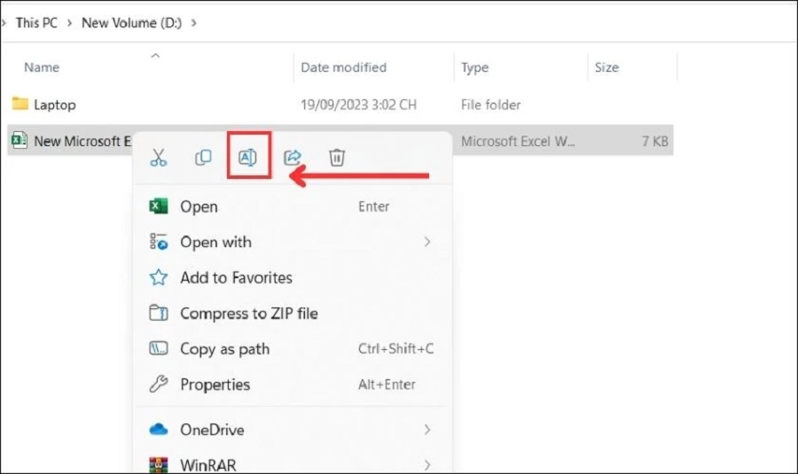Click the OneDrive cloud icon
Image resolution: width=798 pixels, height=474 pixels.
[x=159, y=430]
